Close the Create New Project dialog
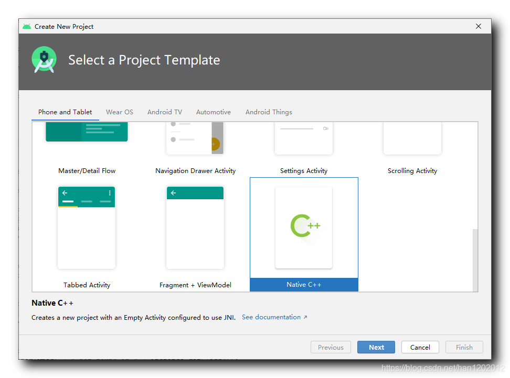The image size is (510, 378). [478, 26]
